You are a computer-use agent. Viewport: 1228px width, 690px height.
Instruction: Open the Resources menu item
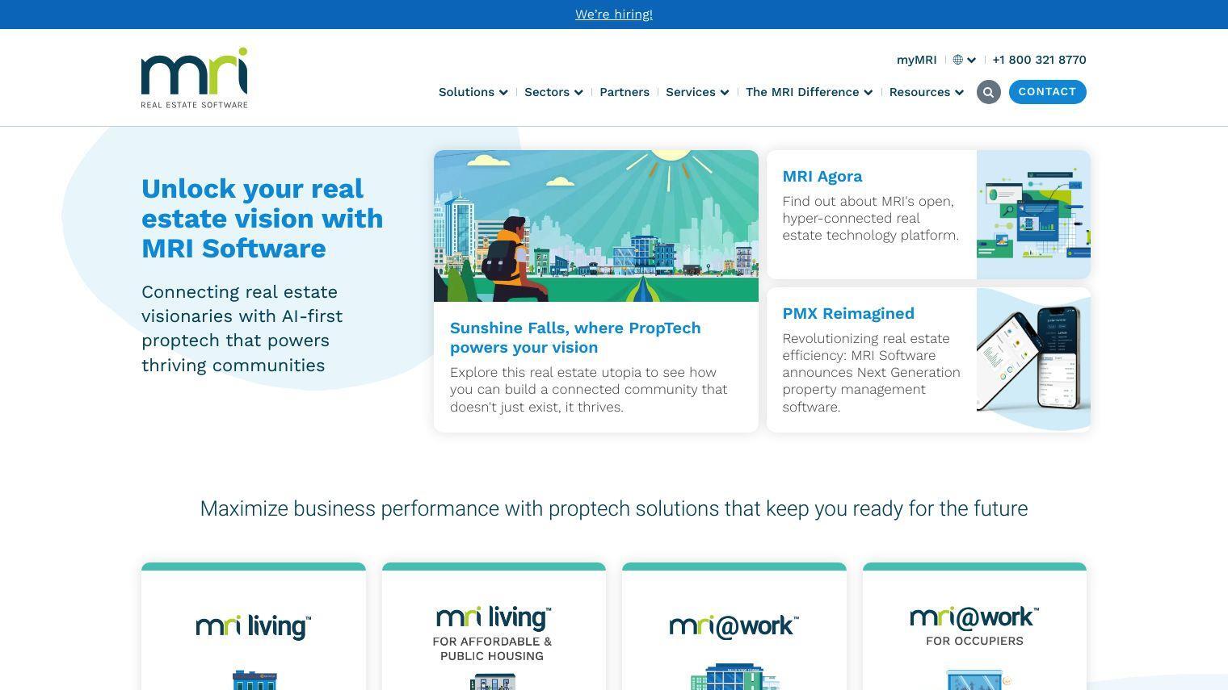[919, 92]
